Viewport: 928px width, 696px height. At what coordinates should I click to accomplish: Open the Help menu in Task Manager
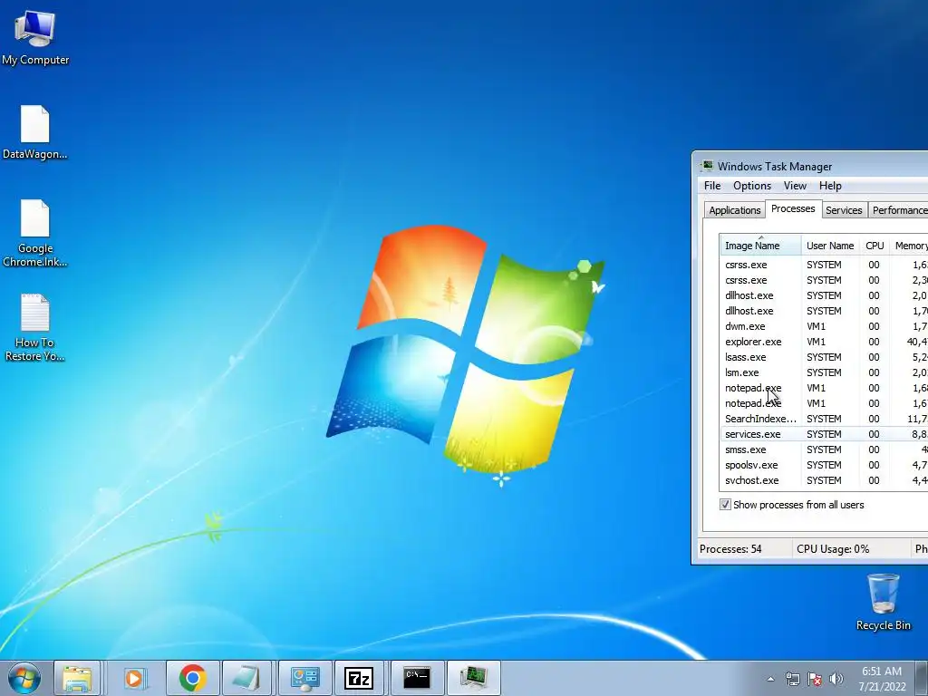(830, 186)
